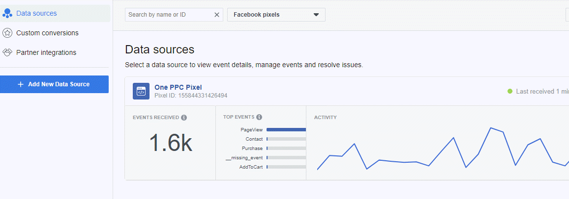Click into the Search by name or ID field

point(169,15)
